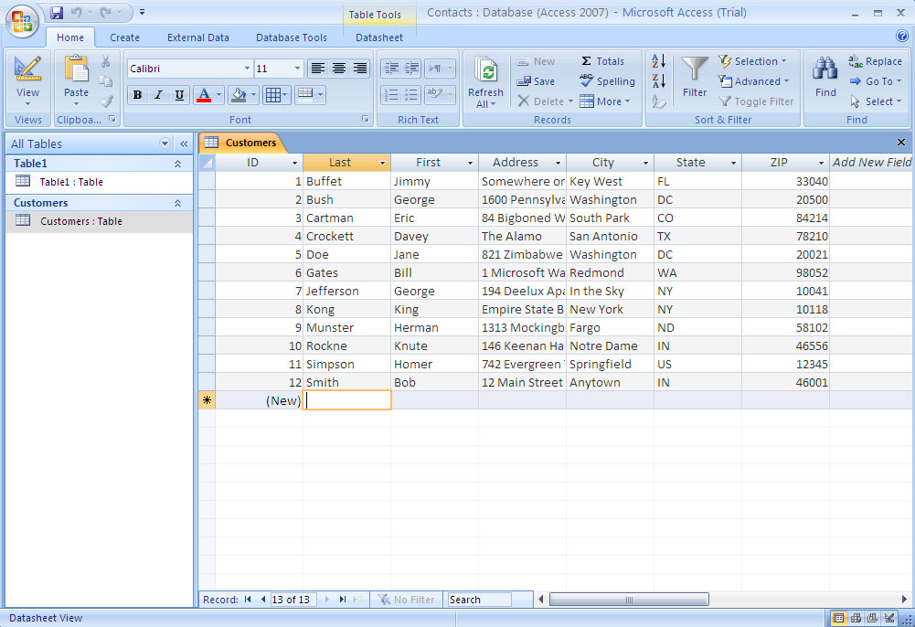Apply the fill/back color bucket
This screenshot has width=915, height=627.
[x=239, y=94]
